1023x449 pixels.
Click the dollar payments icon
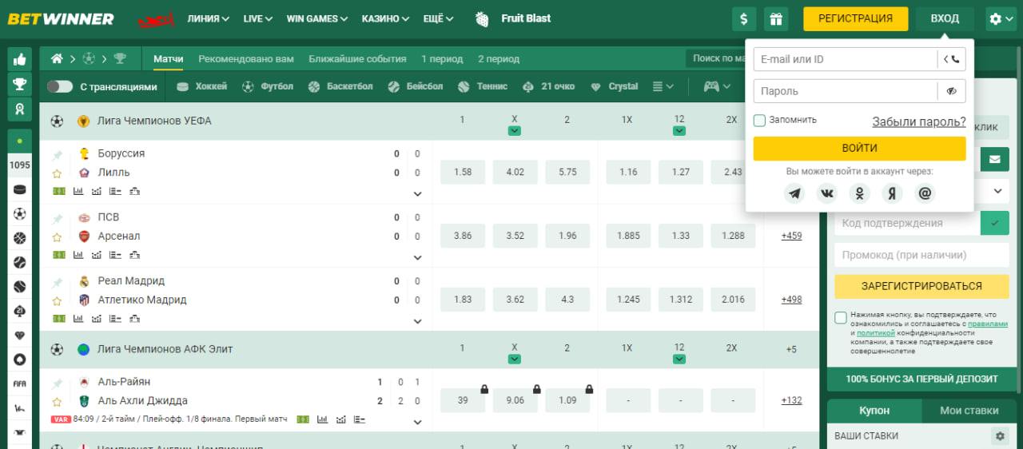(744, 19)
